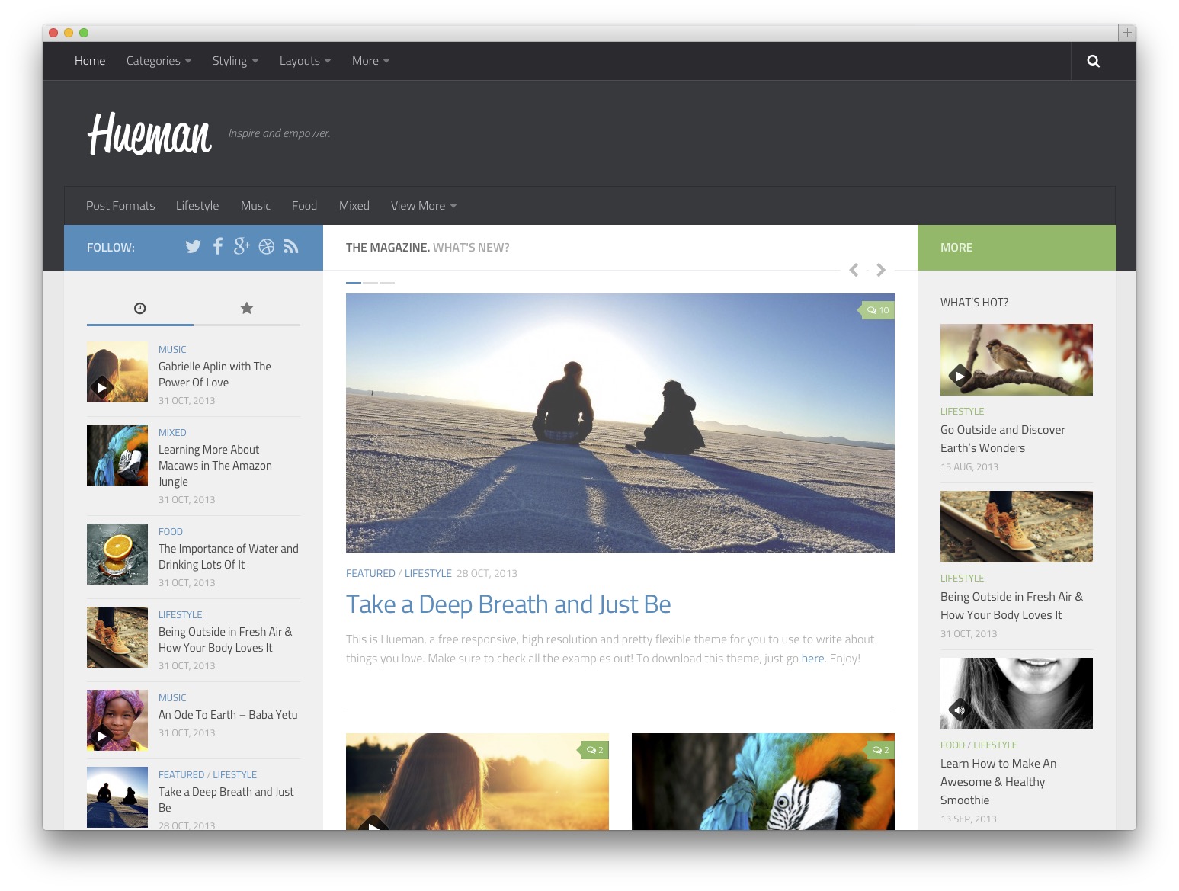
Task: Click the here download link
Action: coord(812,658)
